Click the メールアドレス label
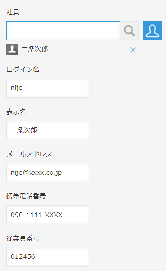 tap(30, 154)
